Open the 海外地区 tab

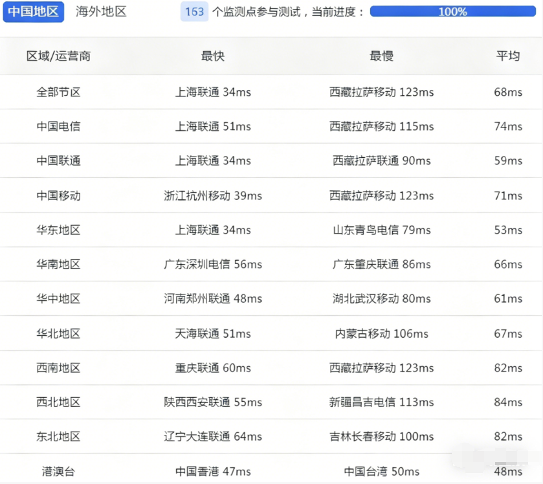[101, 12]
